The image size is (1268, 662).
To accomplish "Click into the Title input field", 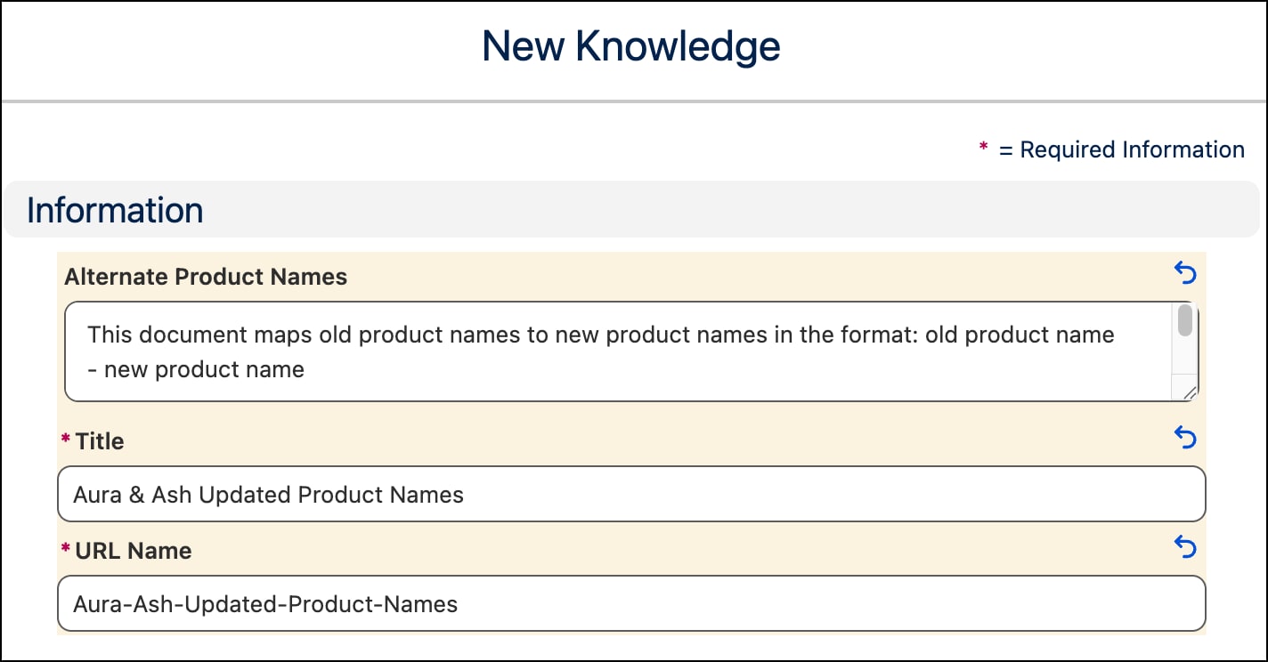I will point(630,494).
